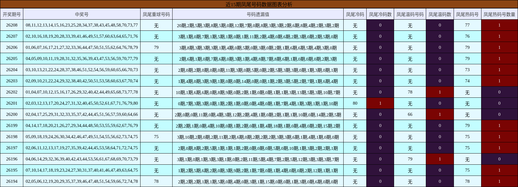Click the title 近15期凤尾号码数据图表分析

point(259,5)
